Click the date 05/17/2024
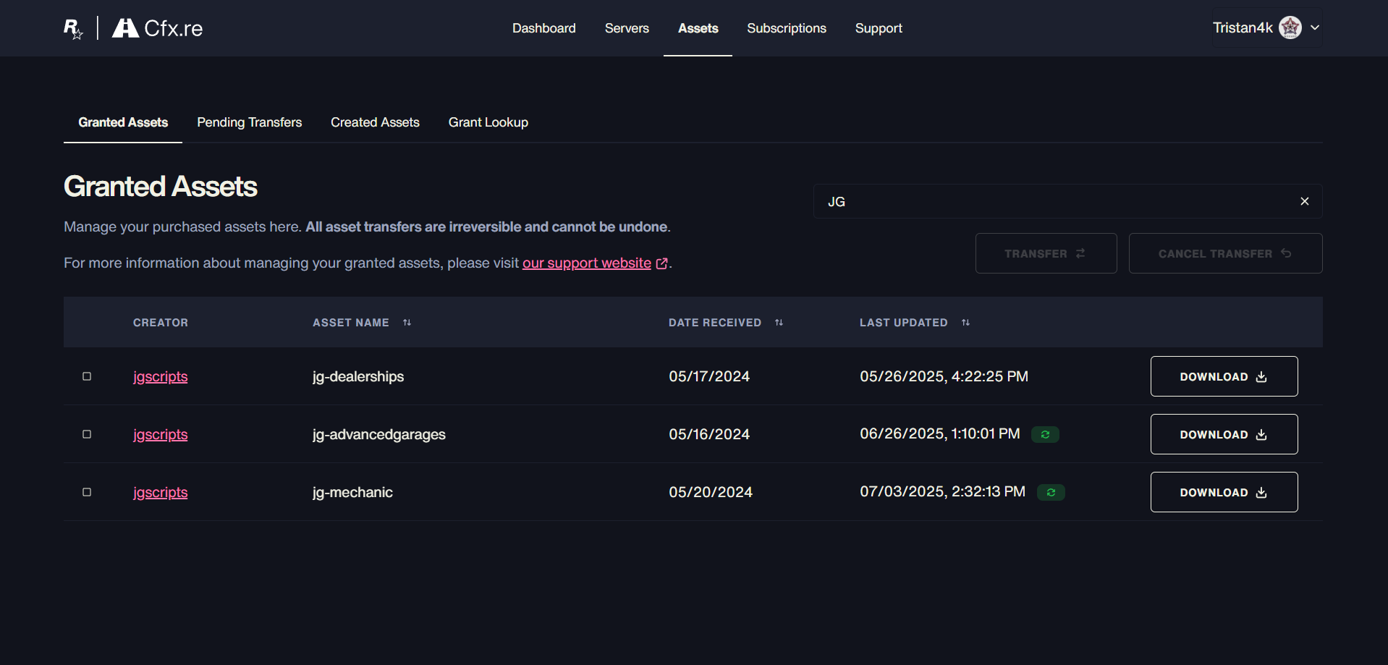The height and width of the screenshot is (665, 1388). (x=709, y=376)
